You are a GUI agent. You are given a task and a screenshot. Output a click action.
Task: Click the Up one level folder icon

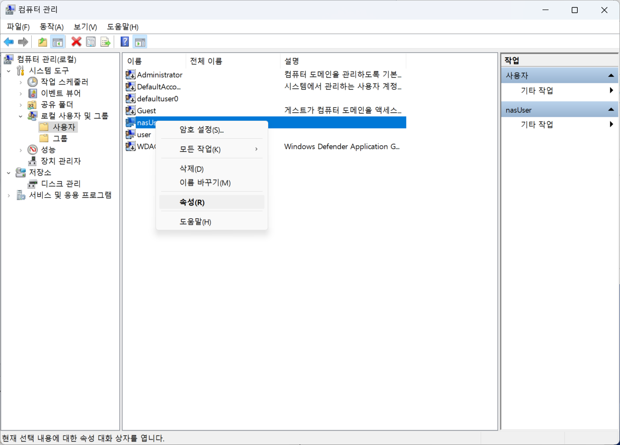(43, 42)
